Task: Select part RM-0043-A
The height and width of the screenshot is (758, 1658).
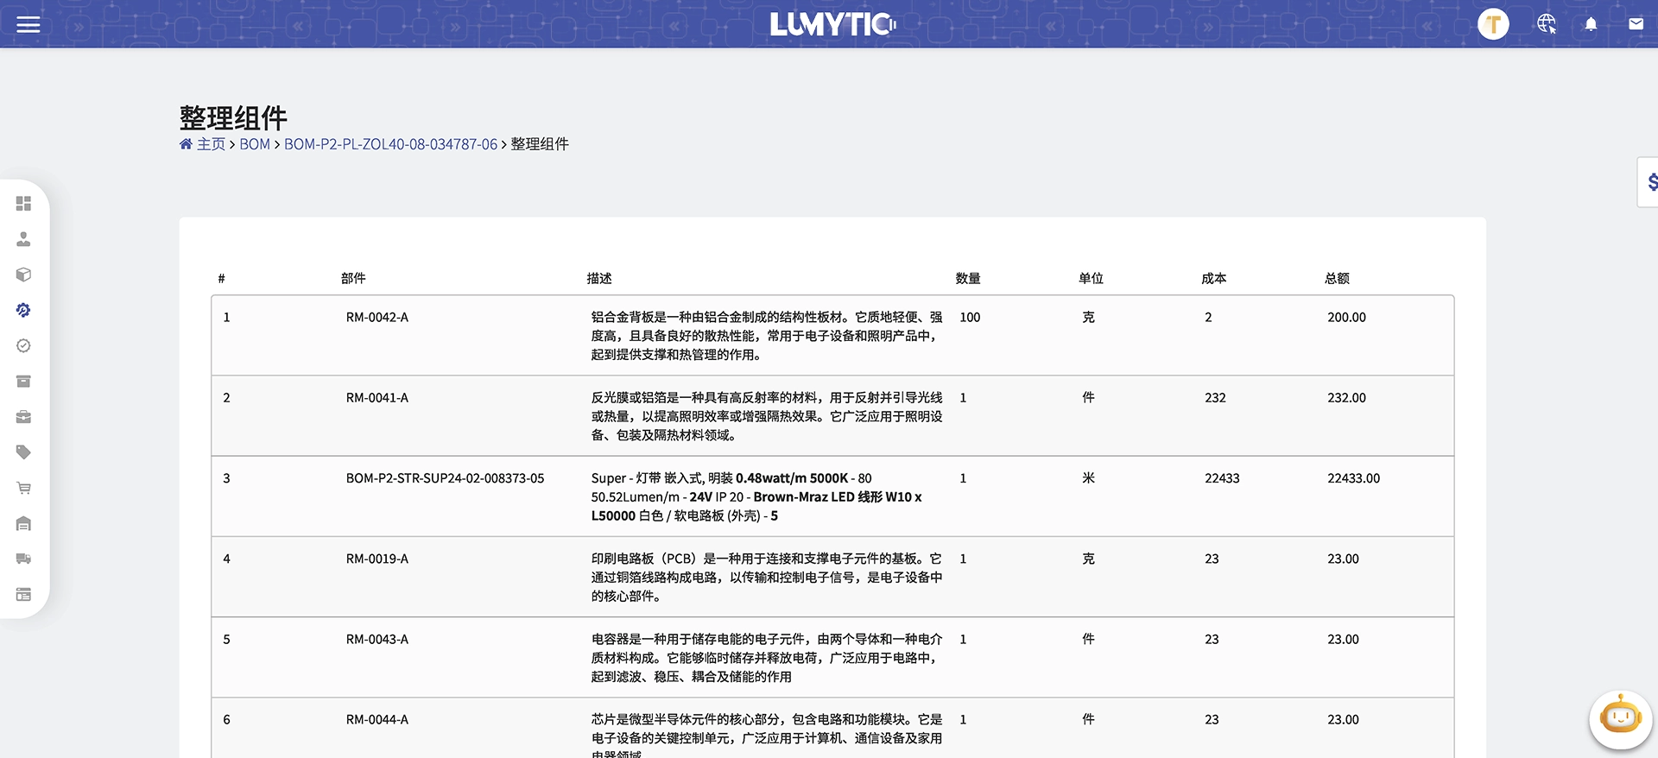Action: [x=377, y=640]
